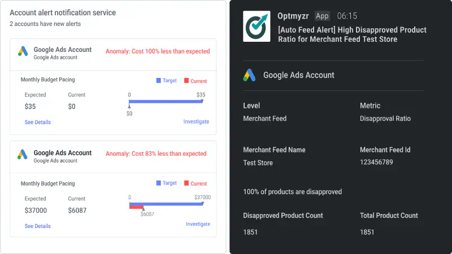Click the Auto Feed Alert message title

(352, 34)
